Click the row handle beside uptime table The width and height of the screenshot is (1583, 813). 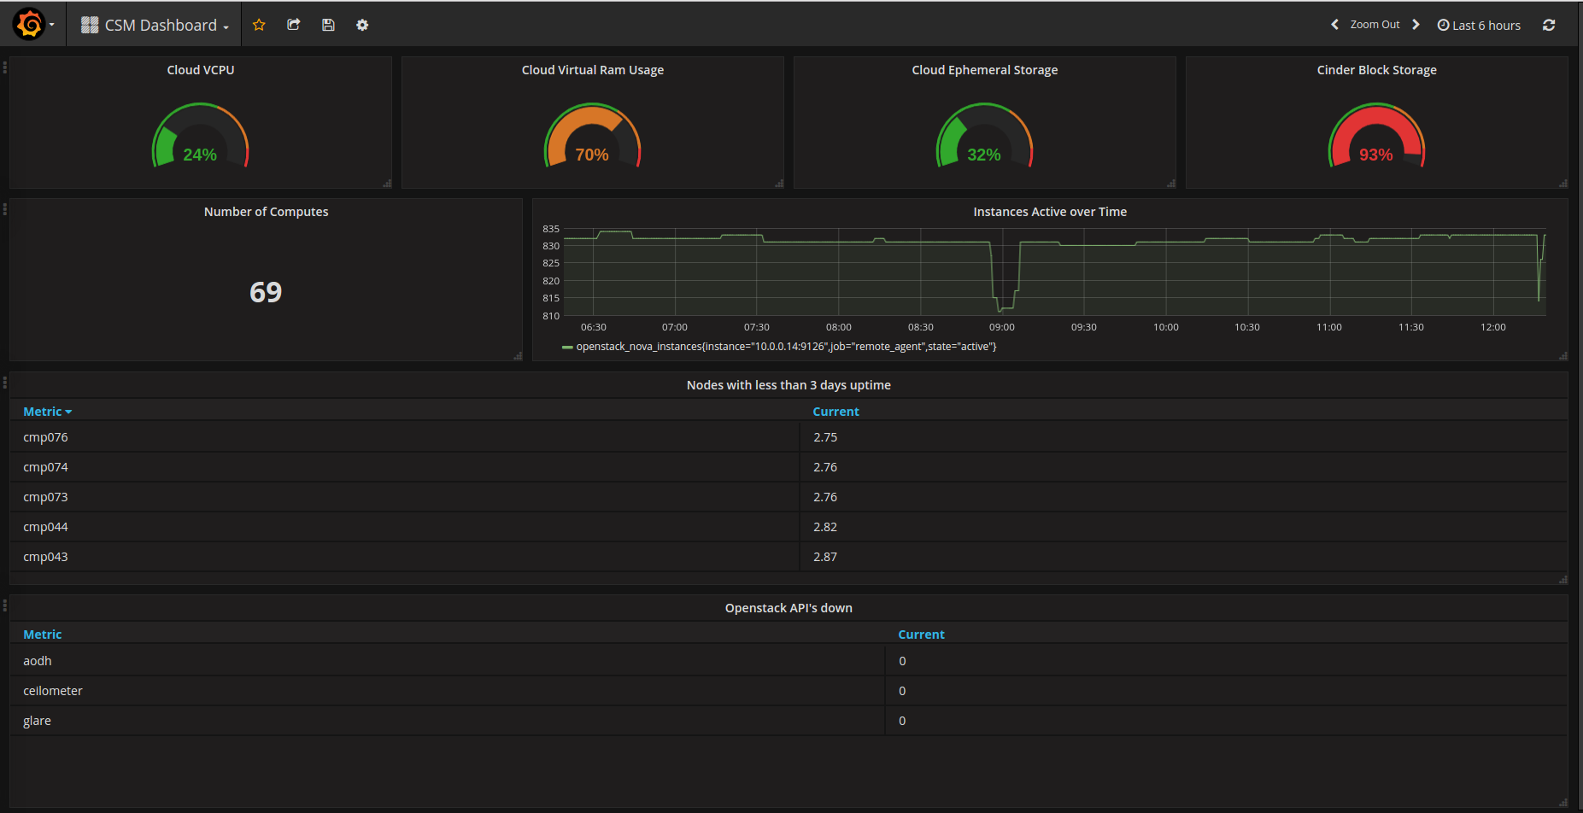pos(4,382)
